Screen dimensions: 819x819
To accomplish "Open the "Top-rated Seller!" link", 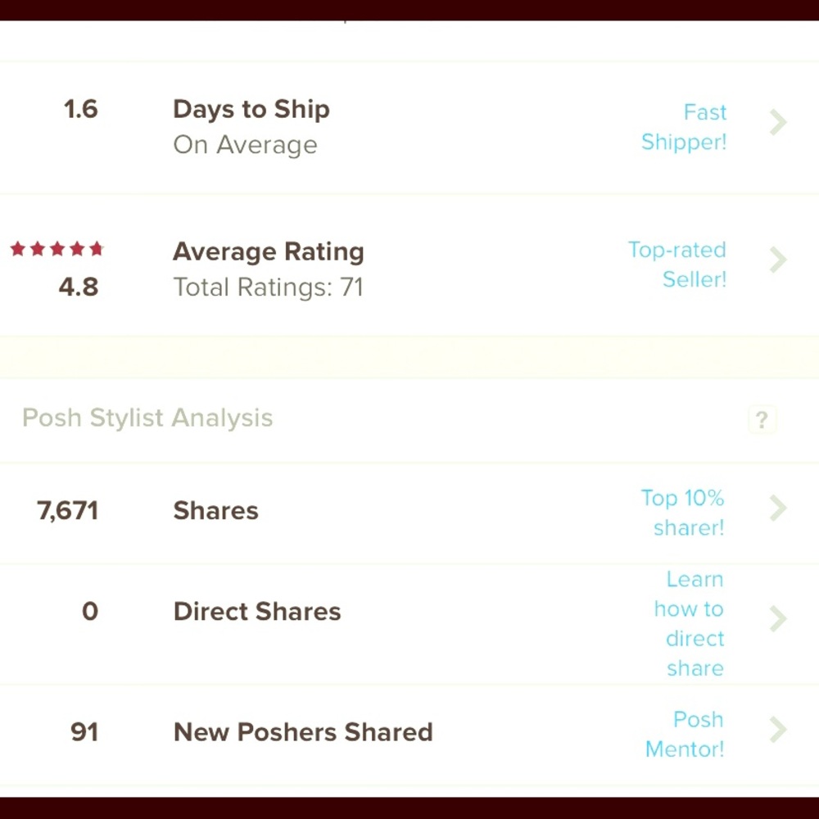I will 677,265.
